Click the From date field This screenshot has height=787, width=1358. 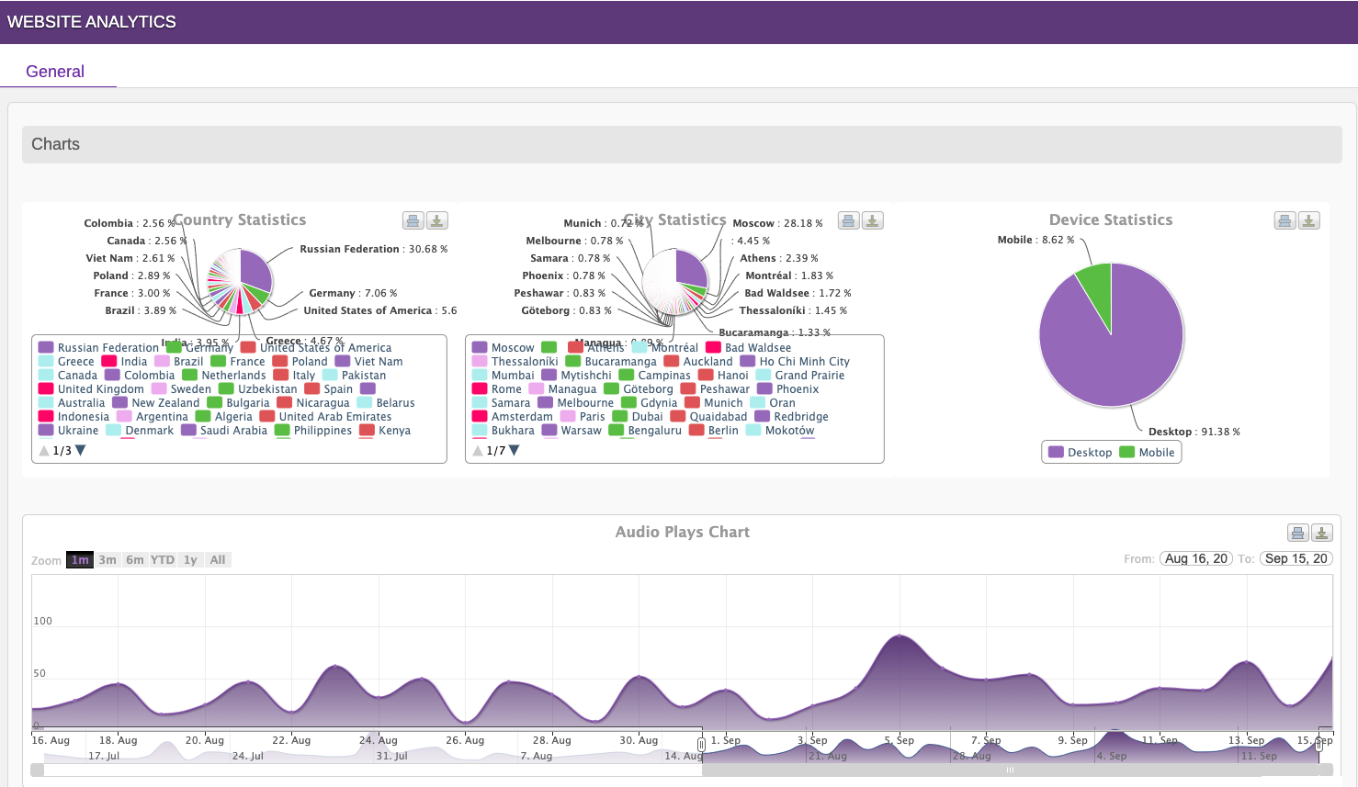[x=1194, y=558]
